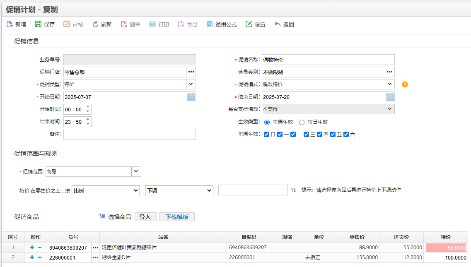
Task: Save the plan with 保存 icon
Action: (38, 24)
